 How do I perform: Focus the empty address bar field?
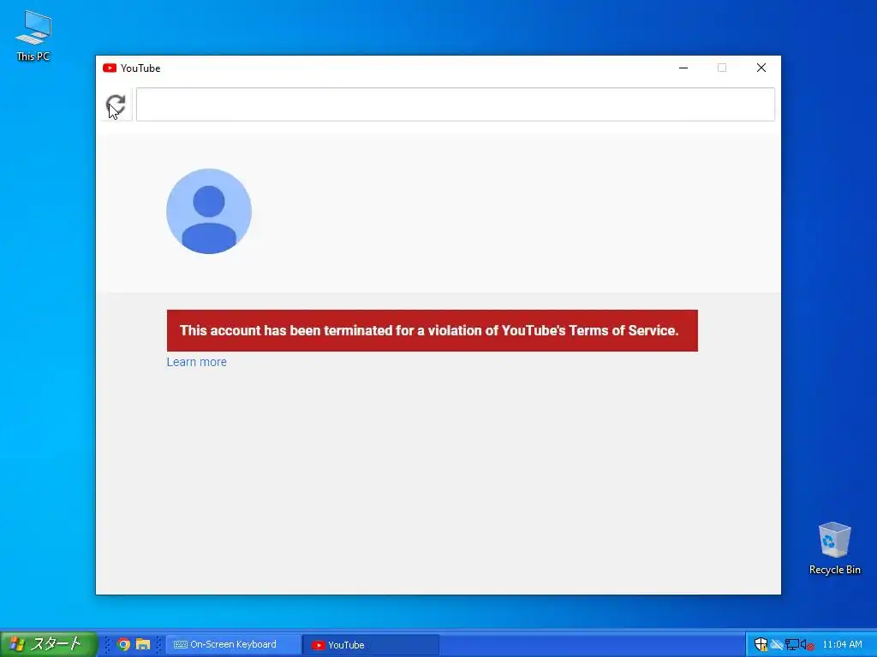pos(456,104)
